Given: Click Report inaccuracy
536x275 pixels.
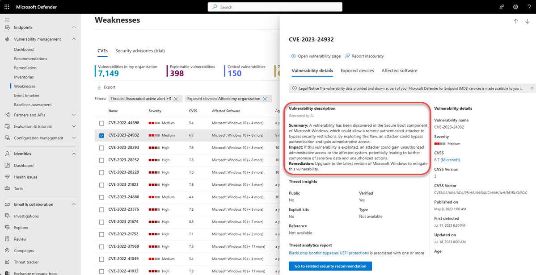Looking at the screenshot, I should 364,56.
